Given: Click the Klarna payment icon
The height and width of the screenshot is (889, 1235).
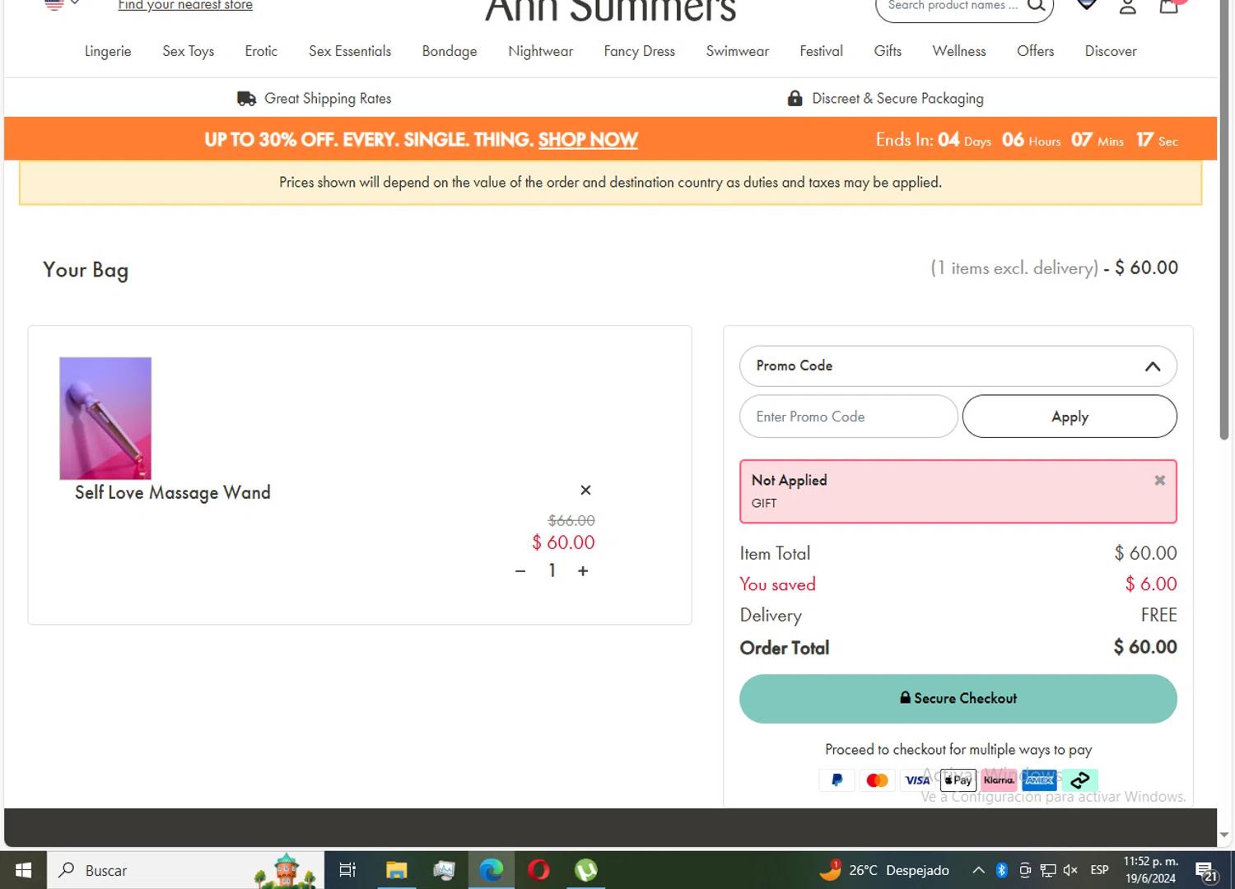Looking at the screenshot, I should point(999,780).
